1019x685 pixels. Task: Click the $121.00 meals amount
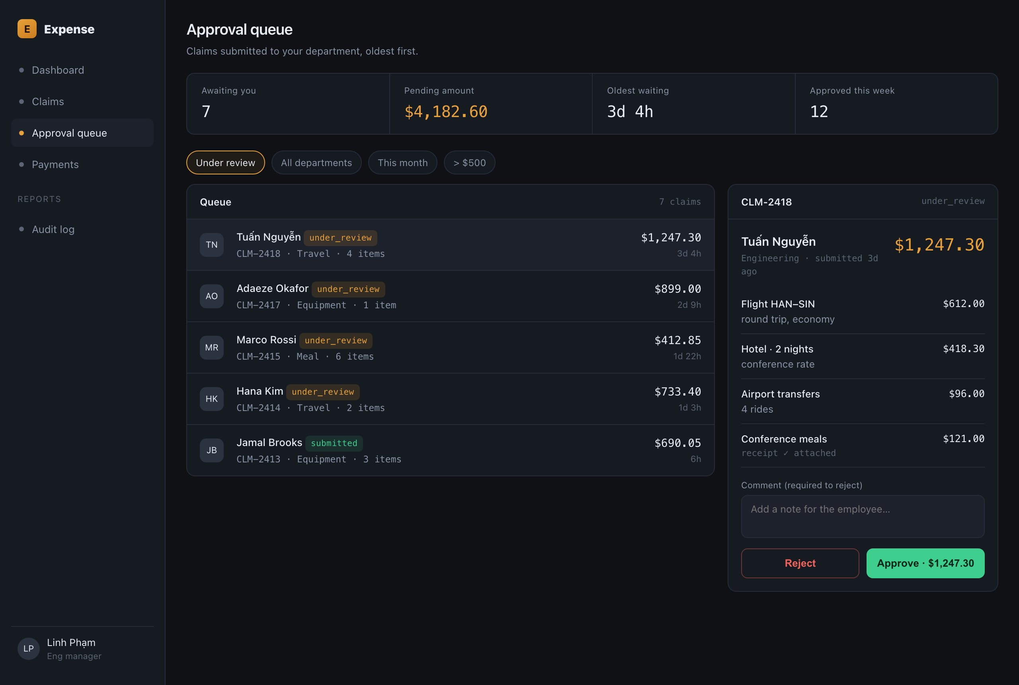pyautogui.click(x=964, y=438)
